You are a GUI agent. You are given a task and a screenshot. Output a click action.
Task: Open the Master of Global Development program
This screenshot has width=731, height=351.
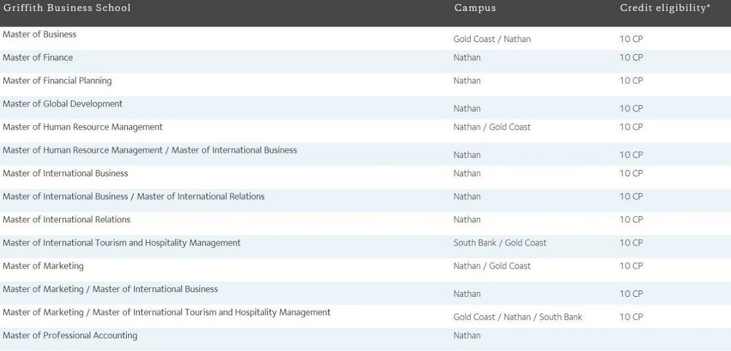(63, 104)
